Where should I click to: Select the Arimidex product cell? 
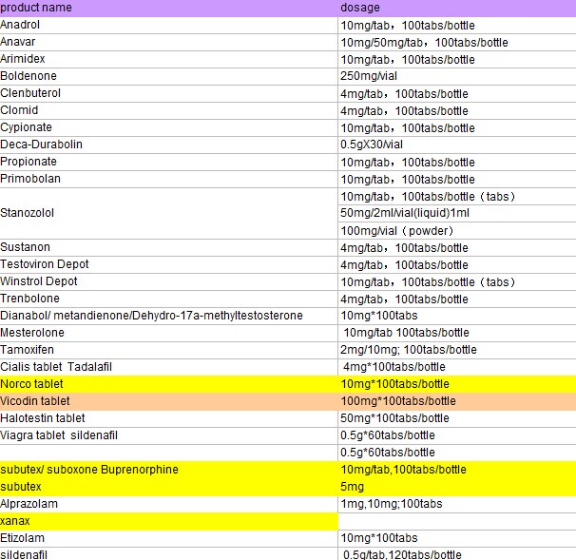168,59
